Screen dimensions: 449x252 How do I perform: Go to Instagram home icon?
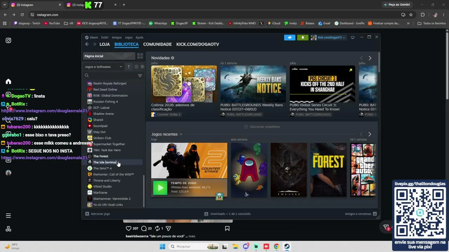[x=8, y=82]
